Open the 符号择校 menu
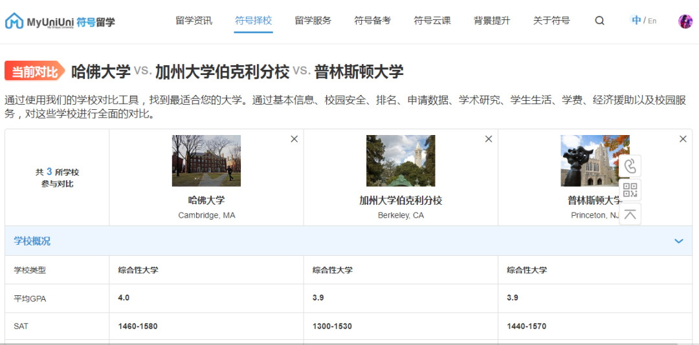The height and width of the screenshot is (345, 699). click(253, 21)
